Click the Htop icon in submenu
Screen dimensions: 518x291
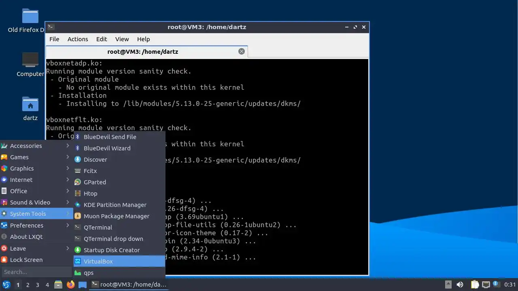[78, 194]
